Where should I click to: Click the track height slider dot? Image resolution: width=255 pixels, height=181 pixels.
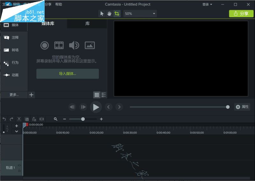[4, 132]
